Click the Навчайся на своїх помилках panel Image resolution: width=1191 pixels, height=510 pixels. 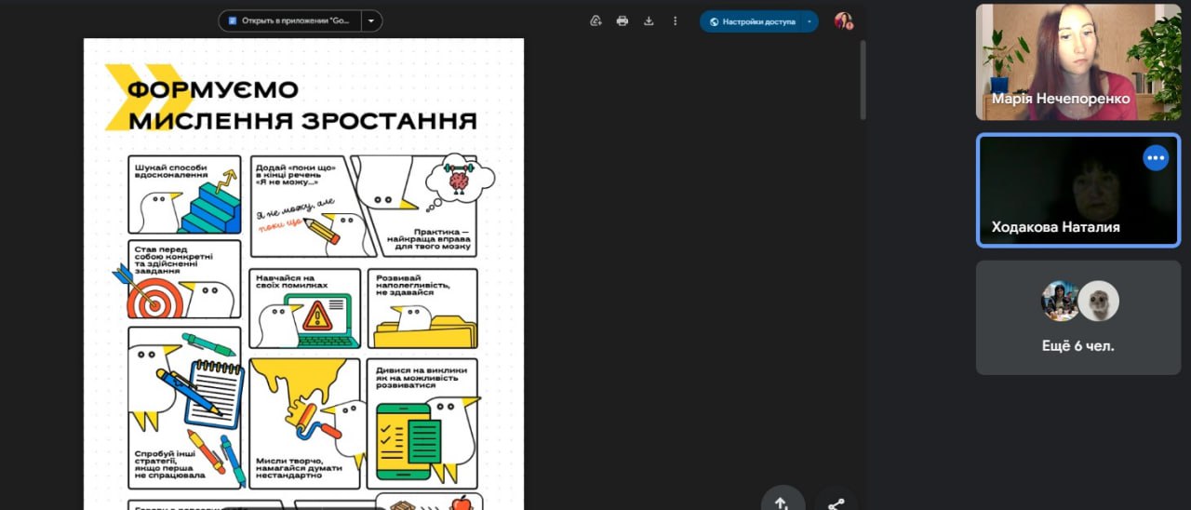[x=305, y=308]
